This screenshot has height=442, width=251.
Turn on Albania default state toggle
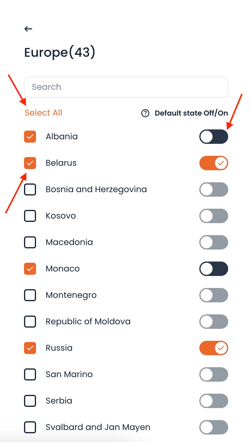click(213, 137)
